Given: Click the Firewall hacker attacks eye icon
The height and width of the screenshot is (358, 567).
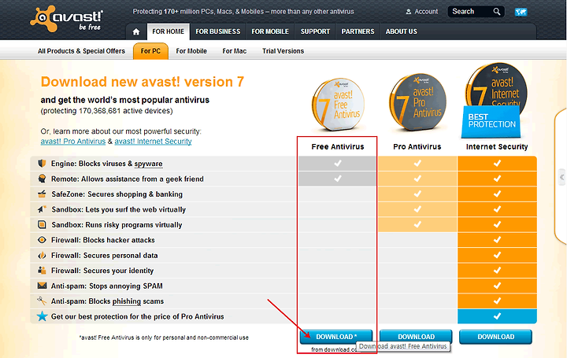Looking at the screenshot, I should pyautogui.click(x=42, y=240).
